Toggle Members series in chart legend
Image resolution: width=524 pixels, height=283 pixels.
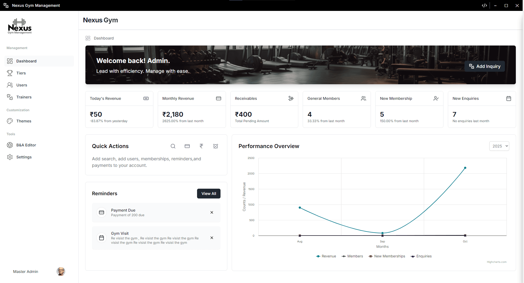click(x=352, y=256)
